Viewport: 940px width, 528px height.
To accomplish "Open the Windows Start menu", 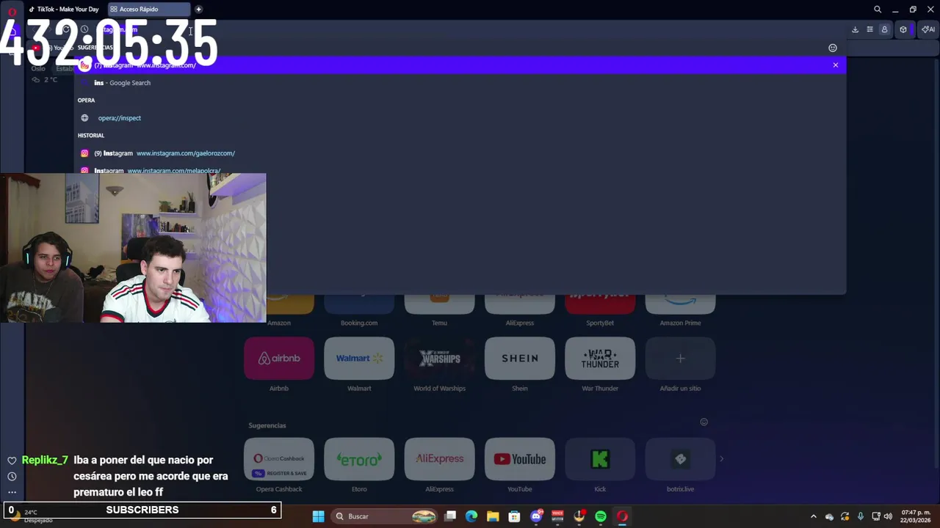I will [x=318, y=516].
